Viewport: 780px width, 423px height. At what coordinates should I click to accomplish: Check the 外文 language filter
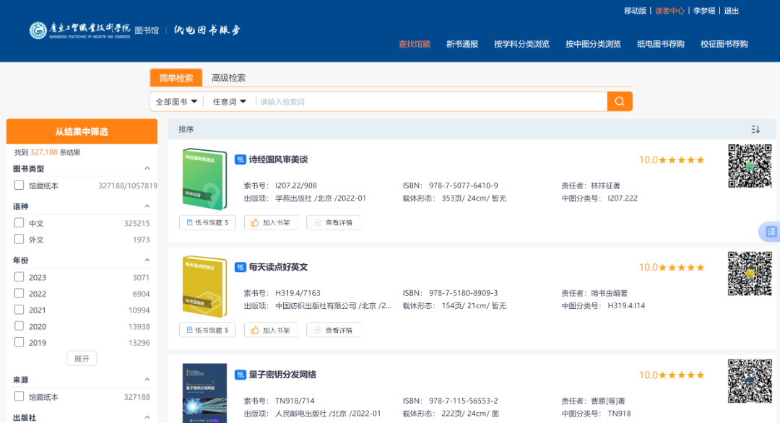(19, 239)
